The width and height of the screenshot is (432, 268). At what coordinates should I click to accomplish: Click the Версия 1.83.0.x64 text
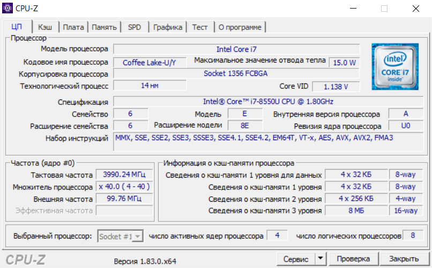[145, 261]
